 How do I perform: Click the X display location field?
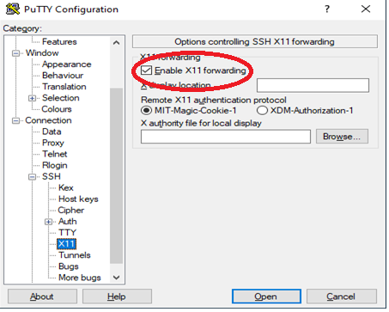(313, 85)
